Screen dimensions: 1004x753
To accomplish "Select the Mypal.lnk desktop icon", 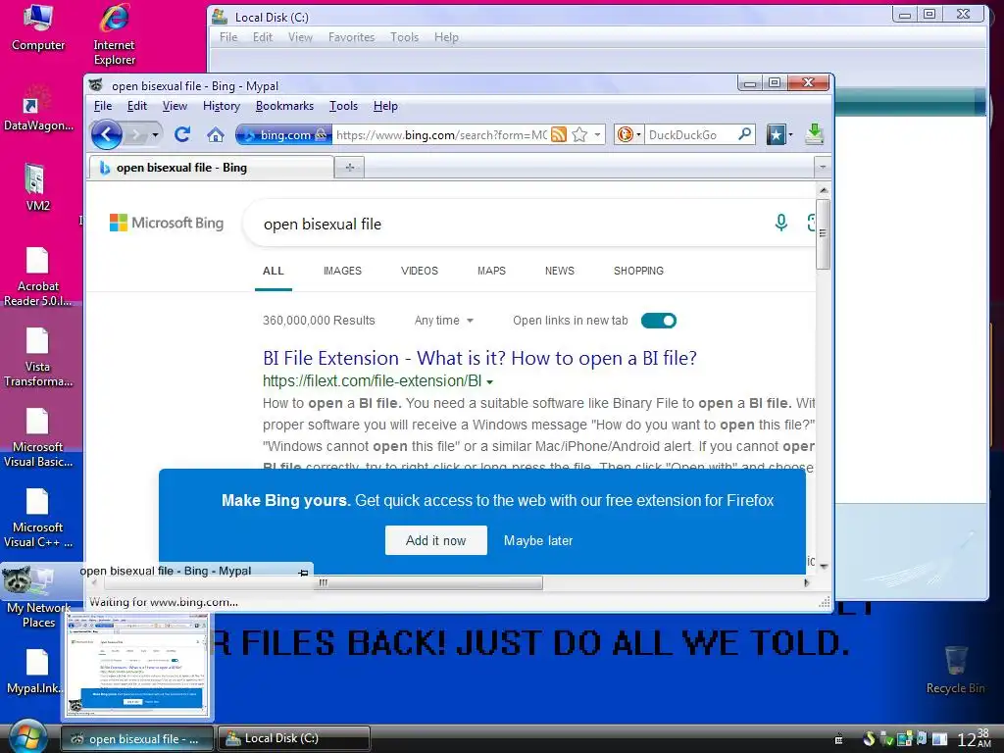I will click(35, 672).
